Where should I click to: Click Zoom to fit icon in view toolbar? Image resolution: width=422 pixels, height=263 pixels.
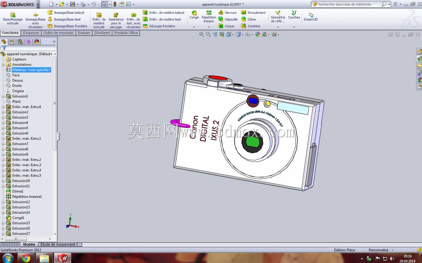click(201, 34)
